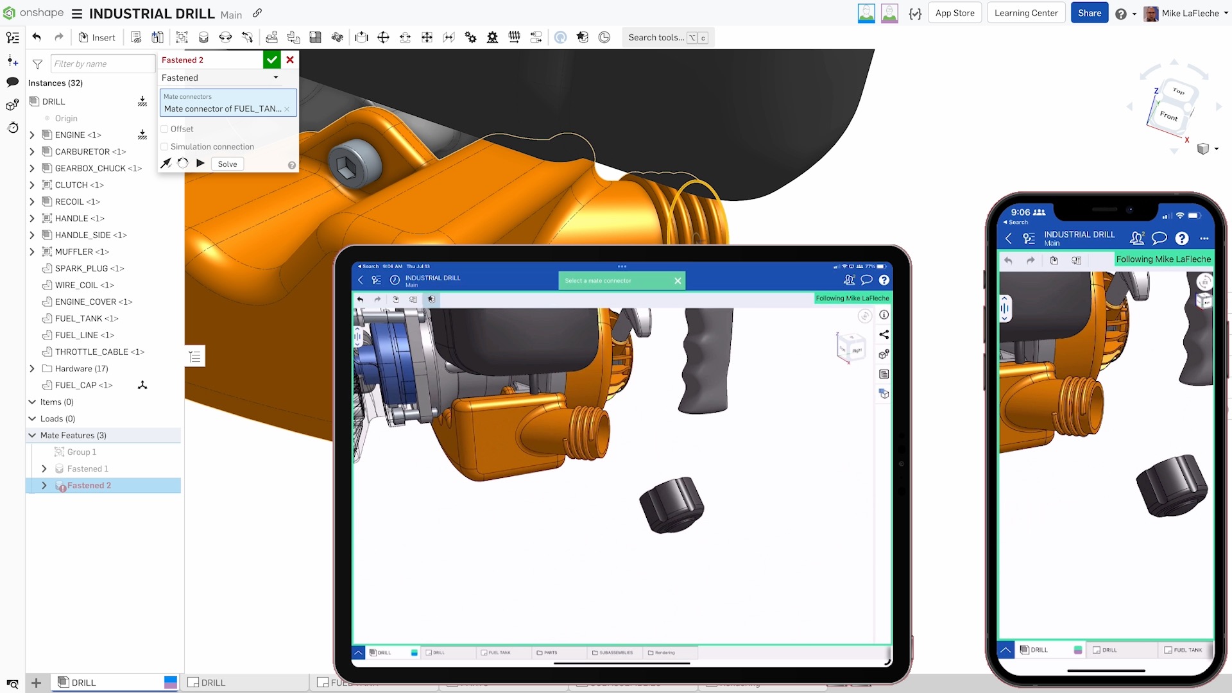Click Filter by name input field

[x=101, y=64]
